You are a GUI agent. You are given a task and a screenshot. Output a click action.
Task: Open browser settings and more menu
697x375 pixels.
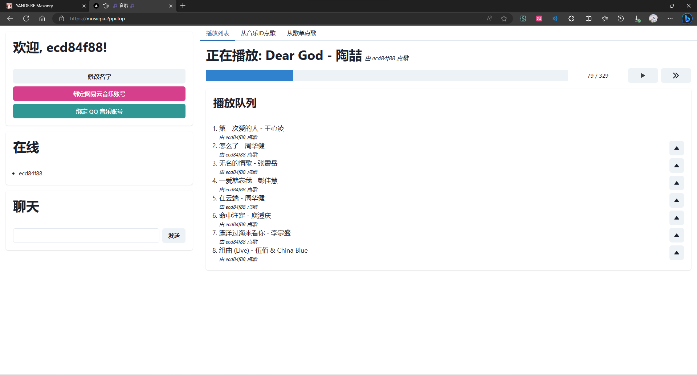[x=670, y=19]
